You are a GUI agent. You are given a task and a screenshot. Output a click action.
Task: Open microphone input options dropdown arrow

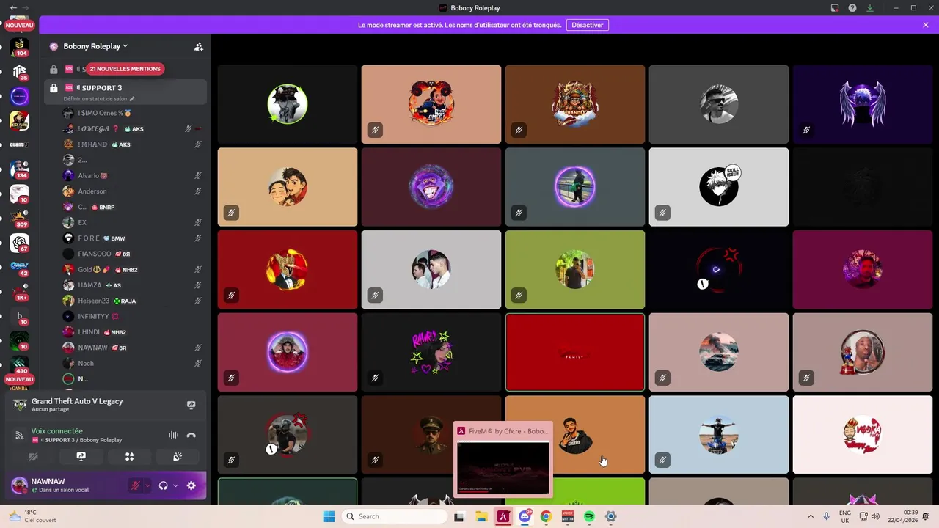point(147,485)
